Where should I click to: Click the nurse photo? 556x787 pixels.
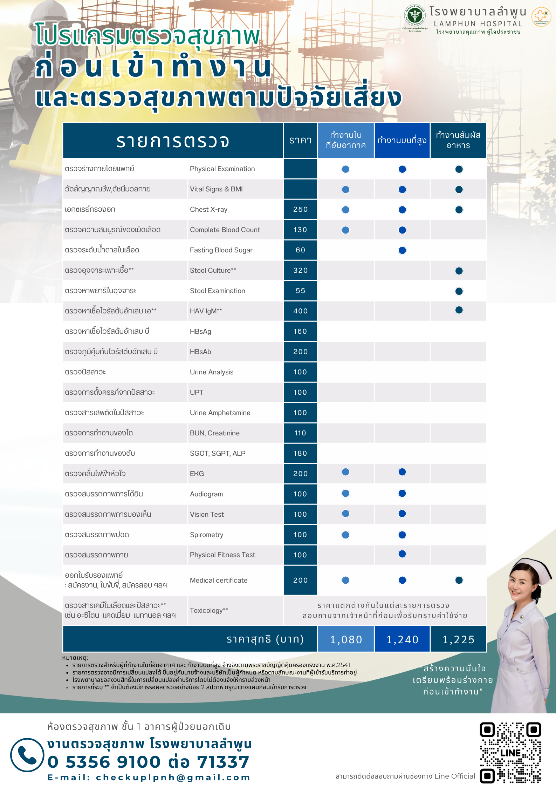(x=523, y=631)
